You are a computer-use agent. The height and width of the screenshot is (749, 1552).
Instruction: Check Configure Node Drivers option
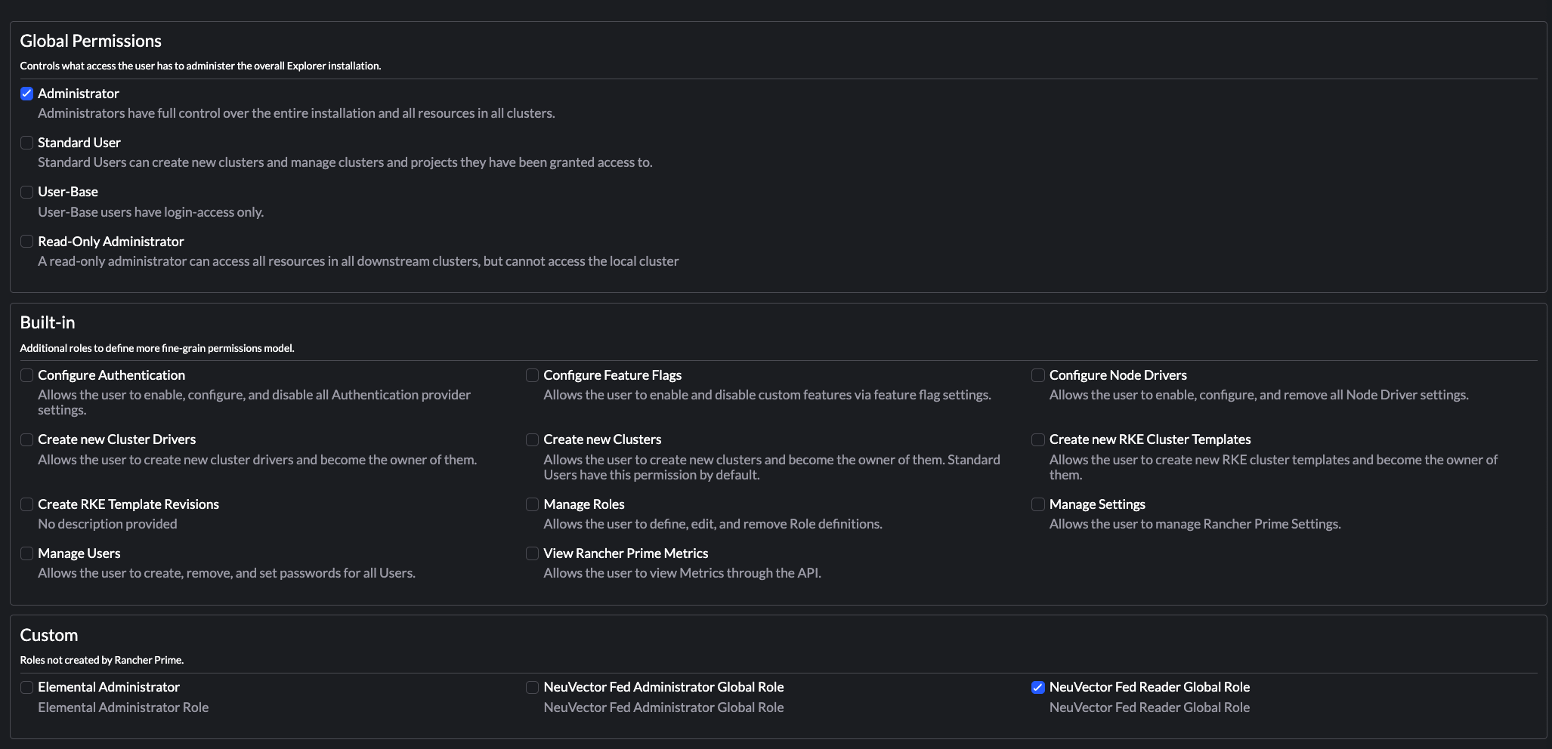(x=1038, y=375)
